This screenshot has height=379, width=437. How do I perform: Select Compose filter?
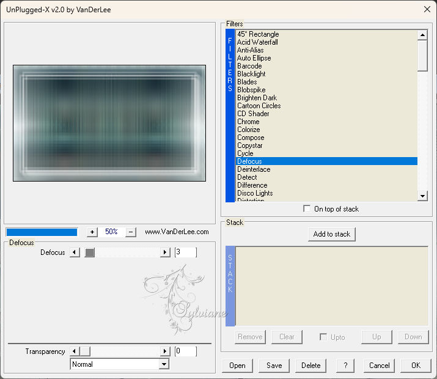pos(326,138)
